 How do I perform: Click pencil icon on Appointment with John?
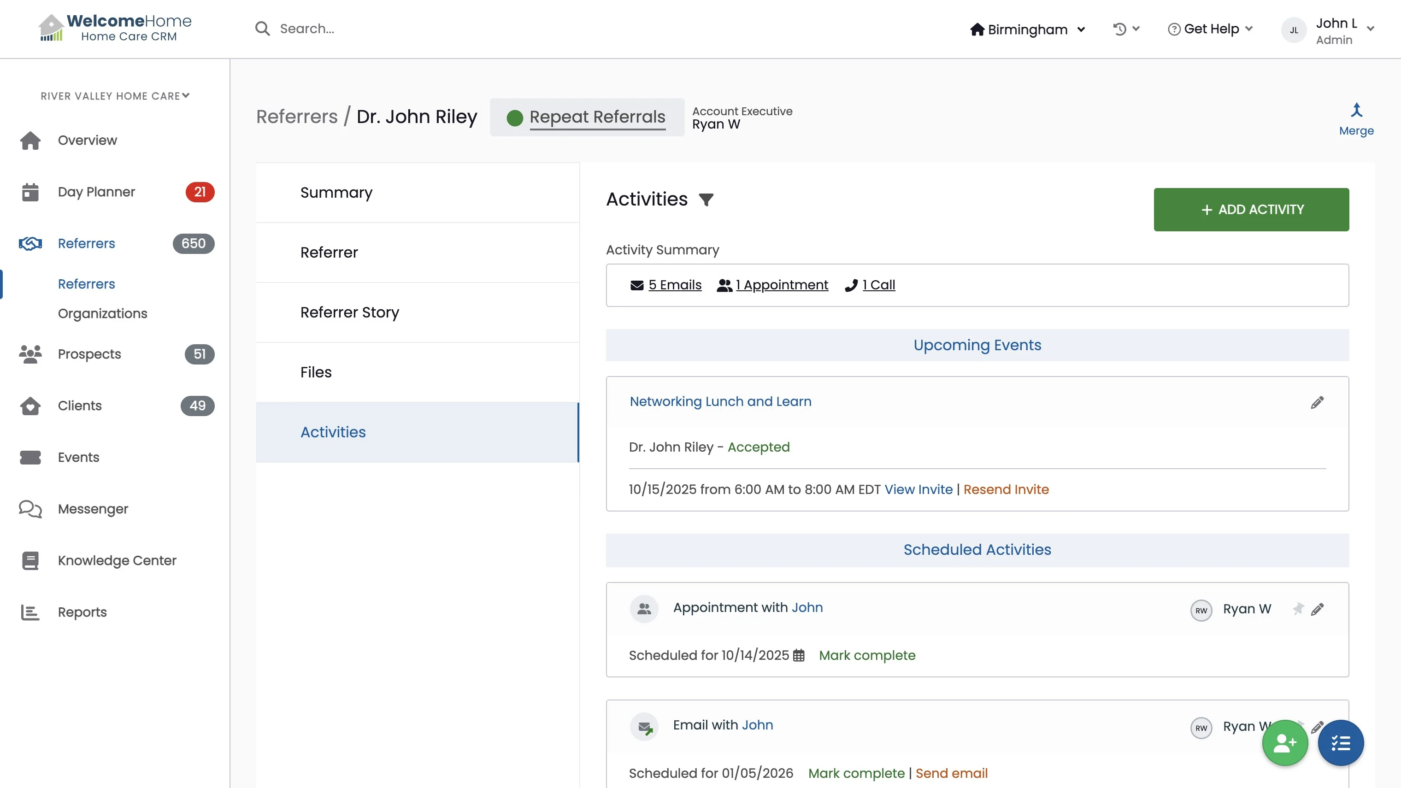[1317, 609]
